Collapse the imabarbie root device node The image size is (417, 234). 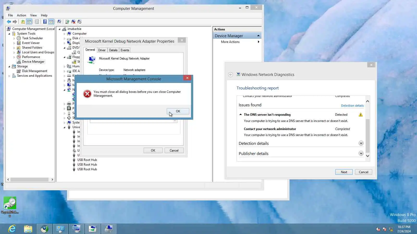tap(60, 29)
